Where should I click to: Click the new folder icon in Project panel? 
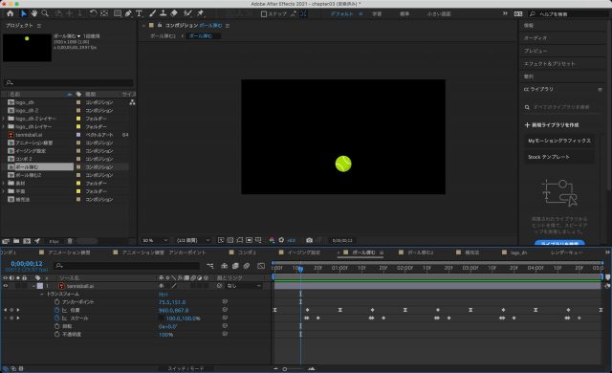pyautogui.click(x=16, y=241)
